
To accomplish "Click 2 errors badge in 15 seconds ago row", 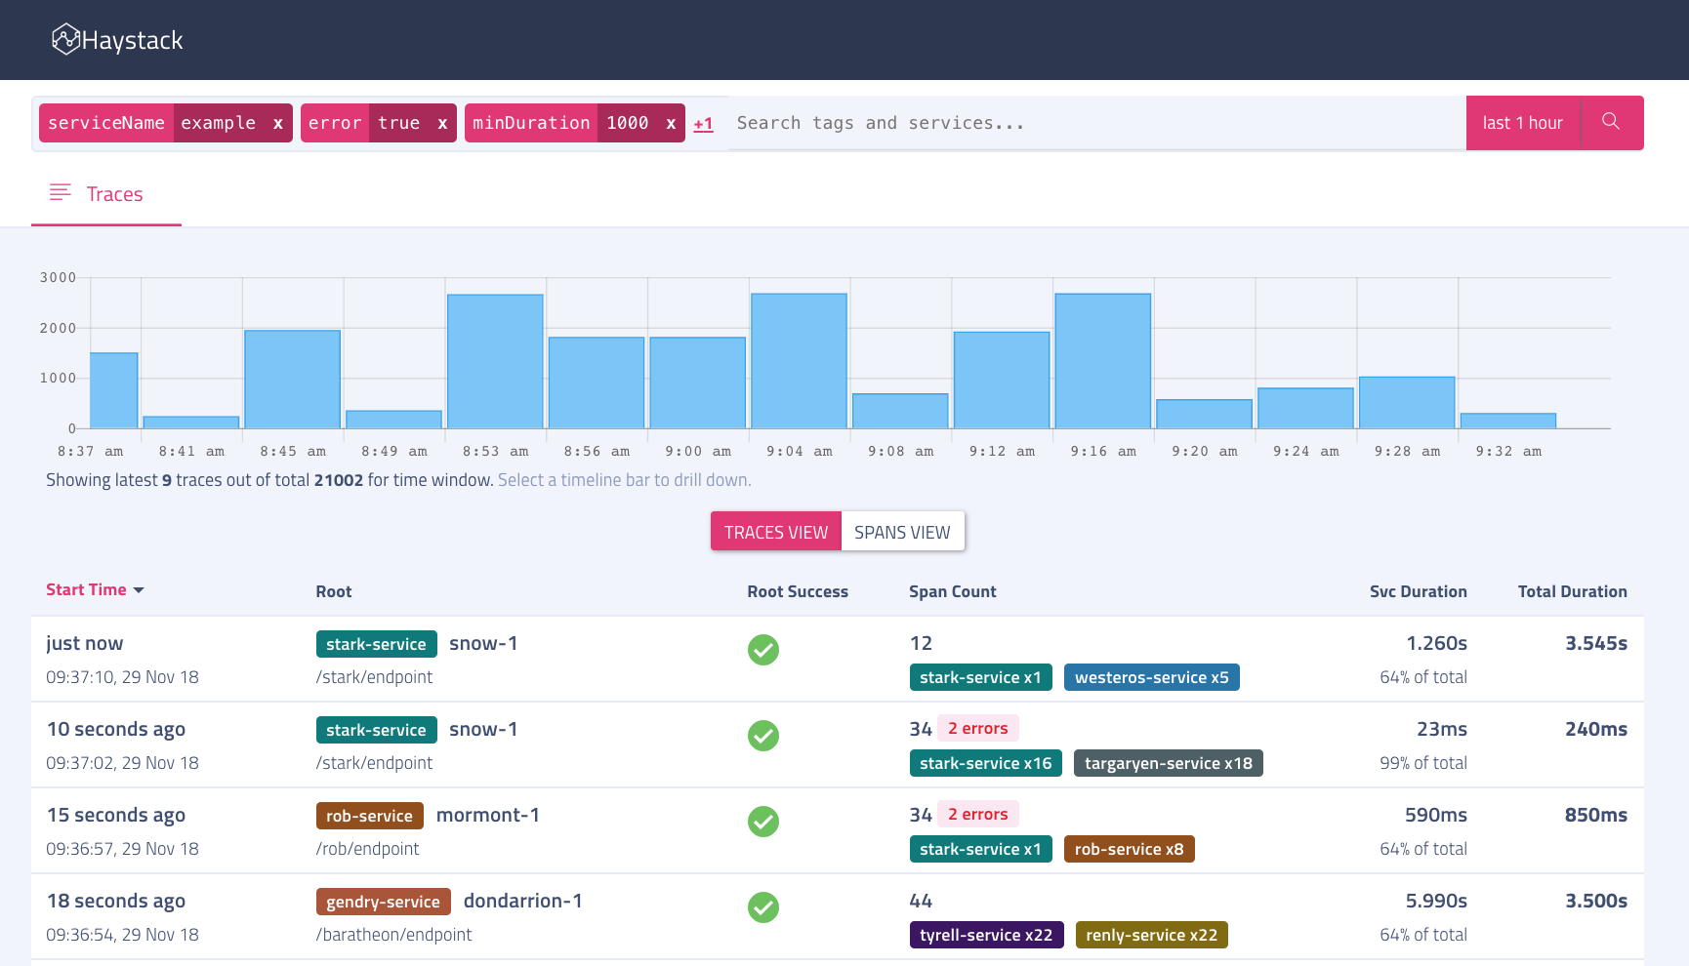I will click(978, 814).
